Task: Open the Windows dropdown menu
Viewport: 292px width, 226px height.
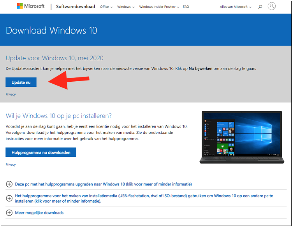Action: tap(126, 7)
